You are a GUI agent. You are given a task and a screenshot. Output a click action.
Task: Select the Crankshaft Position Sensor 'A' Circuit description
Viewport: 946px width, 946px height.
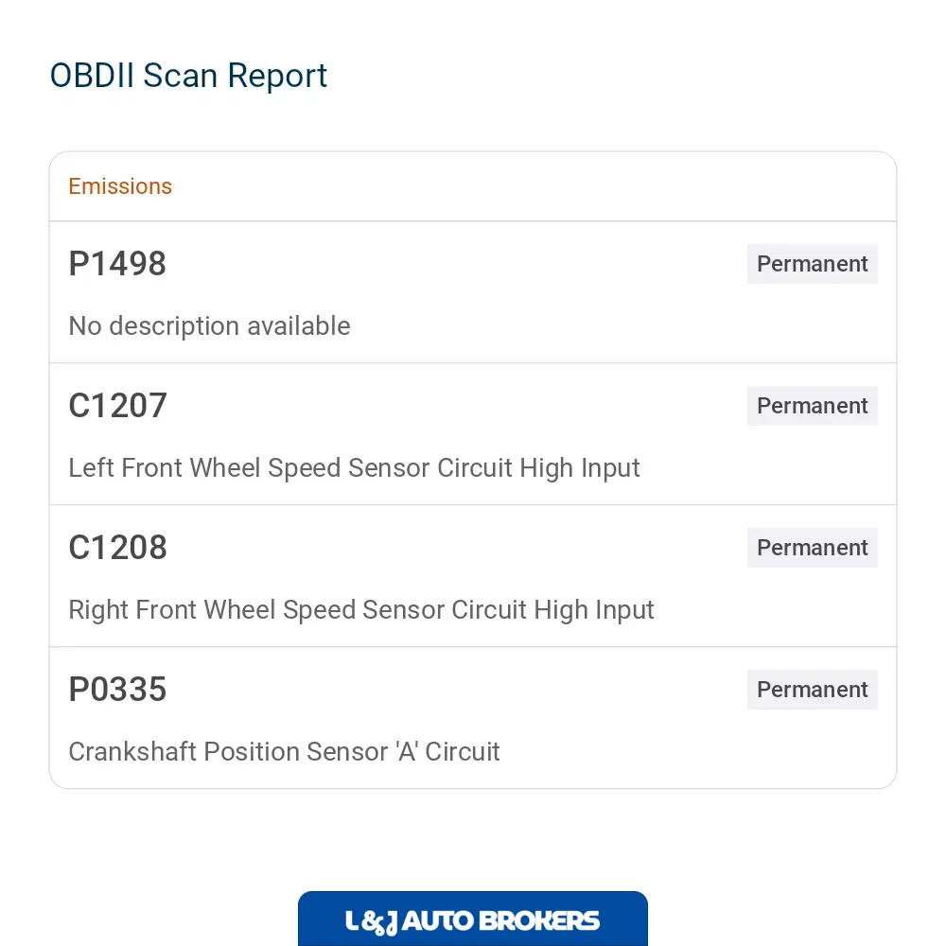click(x=284, y=752)
